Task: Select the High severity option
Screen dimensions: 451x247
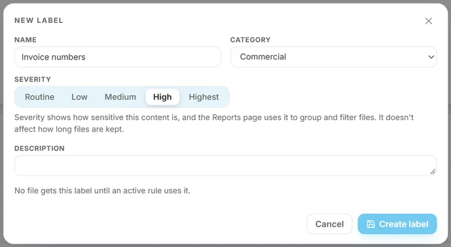Action: point(162,97)
